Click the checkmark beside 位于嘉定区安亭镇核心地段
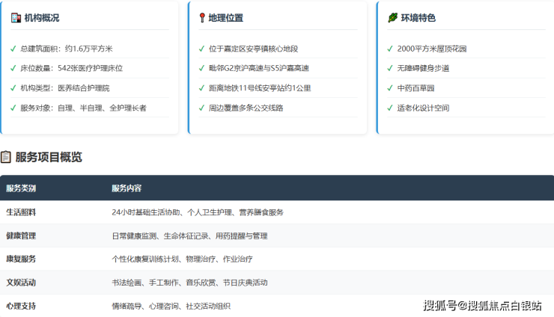 click(x=201, y=49)
